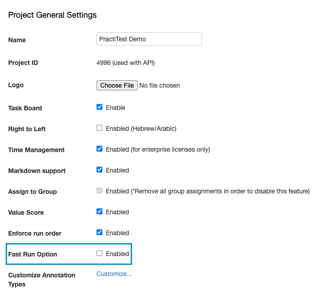The width and height of the screenshot is (329, 291).
Task: Click the project Name text field
Action: coord(149,39)
